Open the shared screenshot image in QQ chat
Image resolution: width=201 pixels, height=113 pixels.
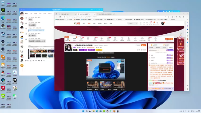tap(41, 53)
